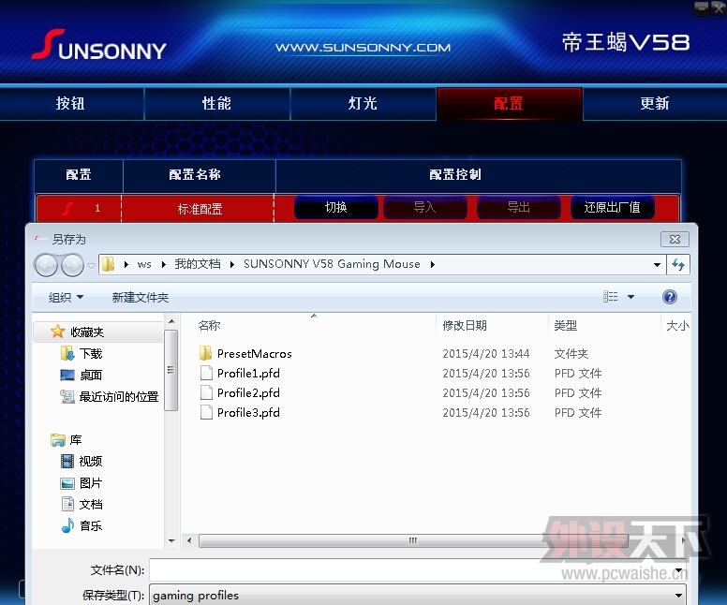Screen dimensions: 727x605
Task: Open the recent locations dropdown arrow
Action: click(91, 266)
